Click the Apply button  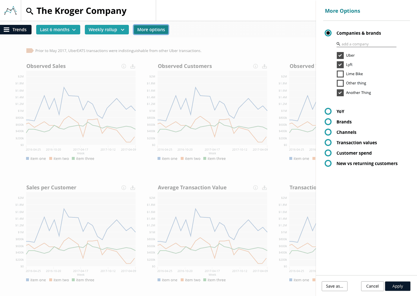[398, 286]
